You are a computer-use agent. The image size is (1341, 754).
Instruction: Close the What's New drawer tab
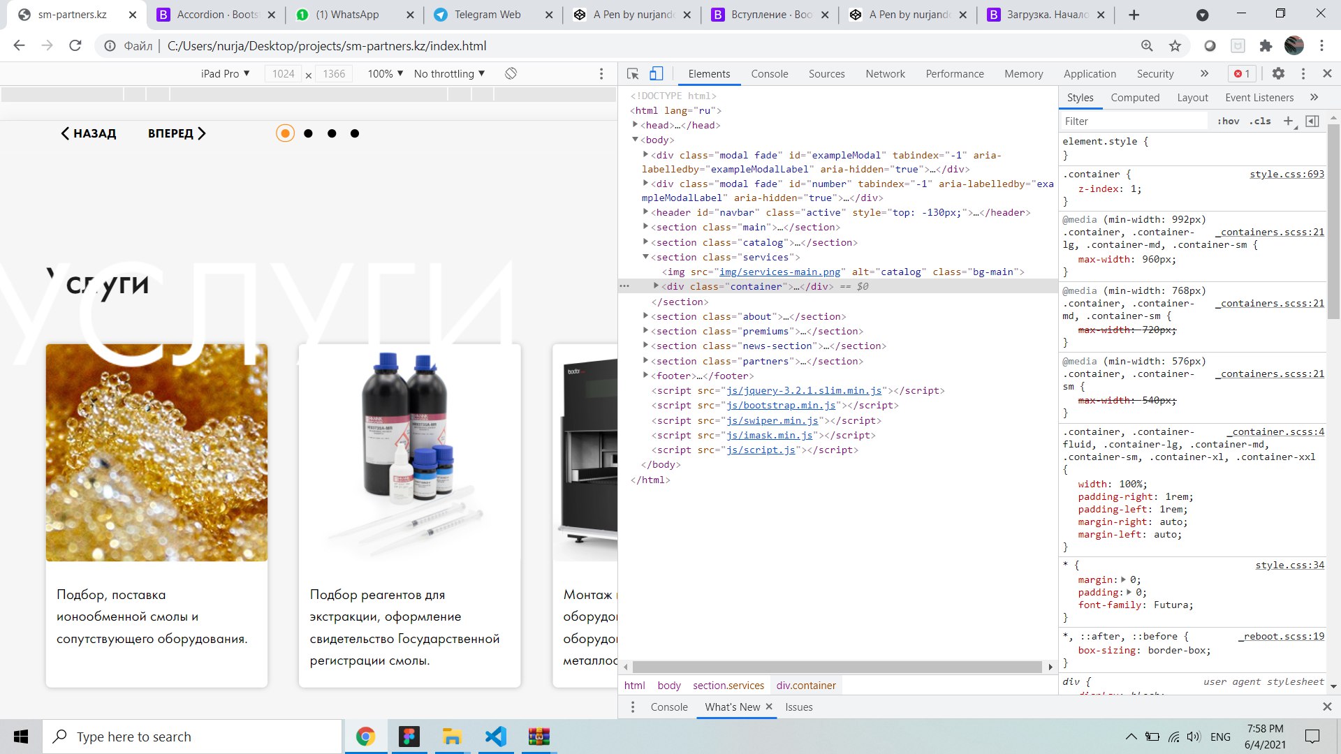point(769,707)
